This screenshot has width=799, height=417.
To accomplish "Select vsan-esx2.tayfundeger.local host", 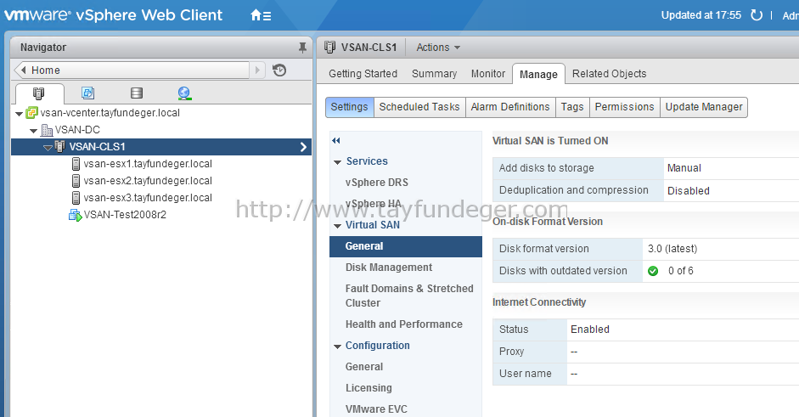I will click(148, 180).
